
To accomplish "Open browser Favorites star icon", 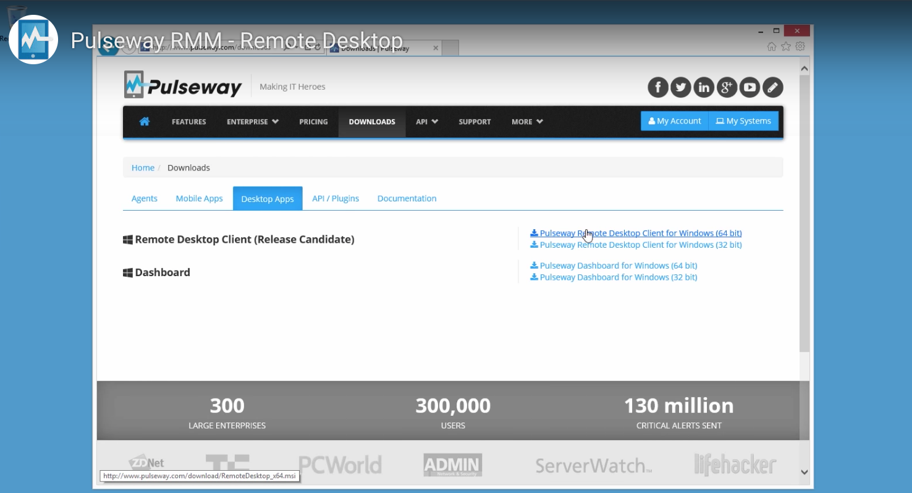I will click(x=786, y=46).
